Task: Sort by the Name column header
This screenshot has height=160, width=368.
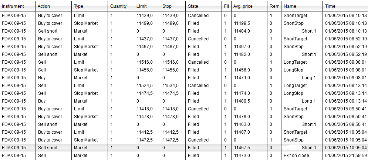Action: point(290,6)
